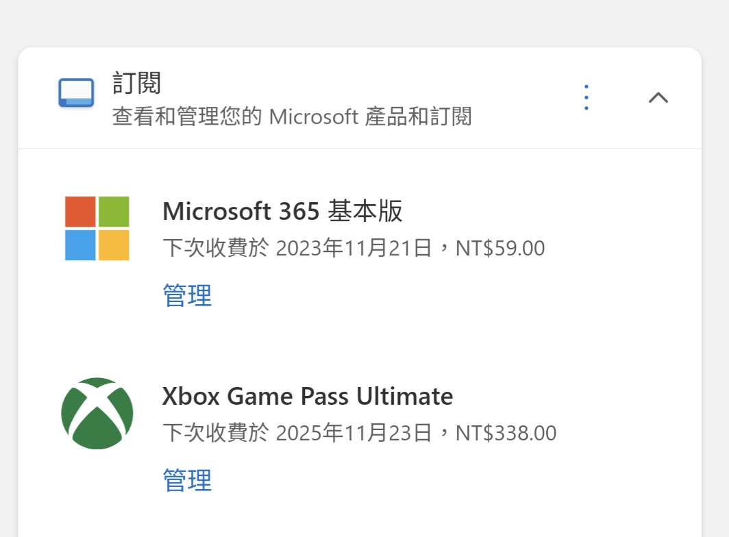Click the NT$59.00 price
The height and width of the screenshot is (537, 729).
[x=500, y=248]
